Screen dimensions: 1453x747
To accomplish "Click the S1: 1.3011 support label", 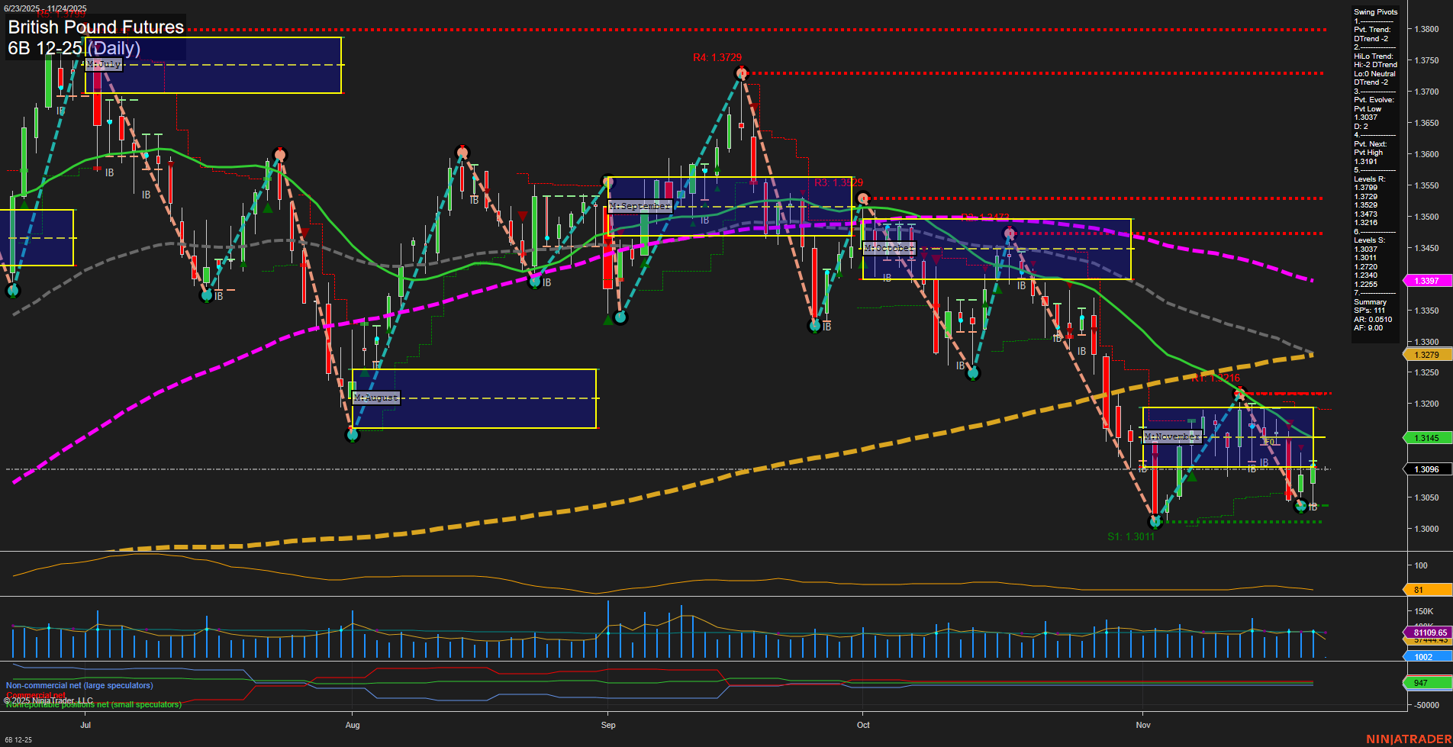I will point(1131,536).
